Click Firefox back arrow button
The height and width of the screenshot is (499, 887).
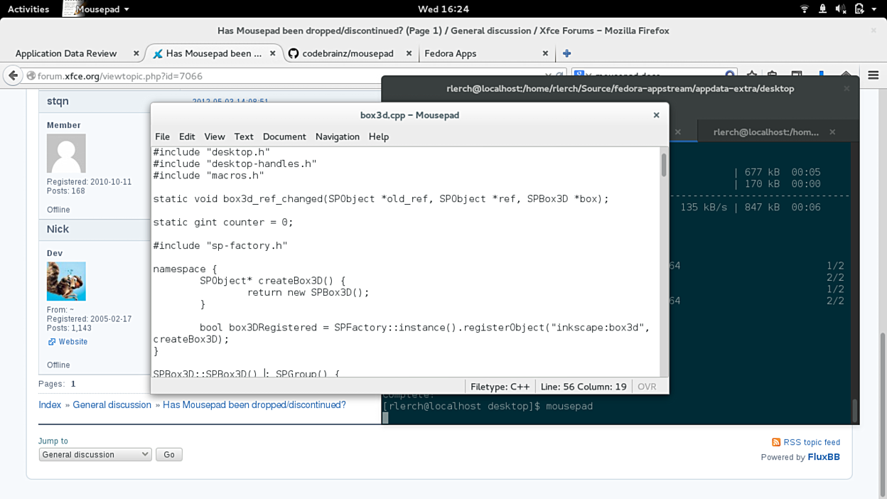point(14,75)
